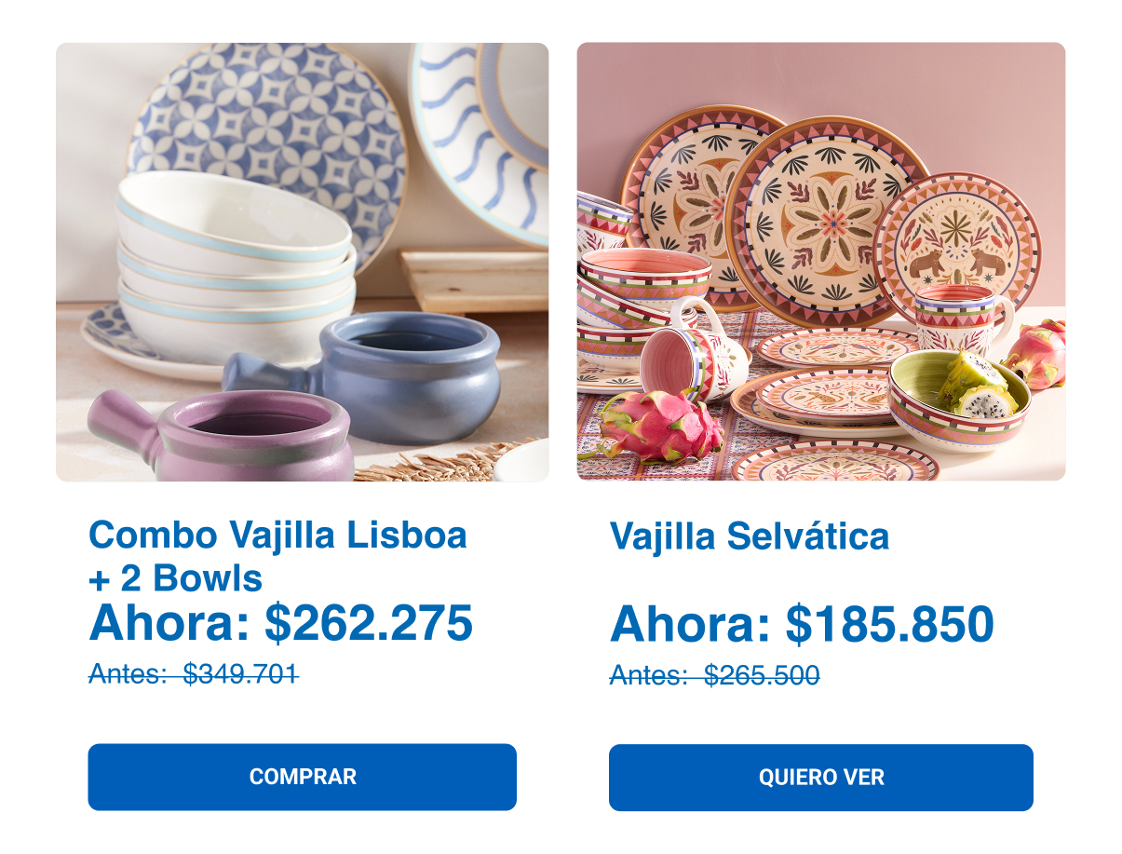
Task: Click the QUIERO VER button
Action: tap(821, 778)
